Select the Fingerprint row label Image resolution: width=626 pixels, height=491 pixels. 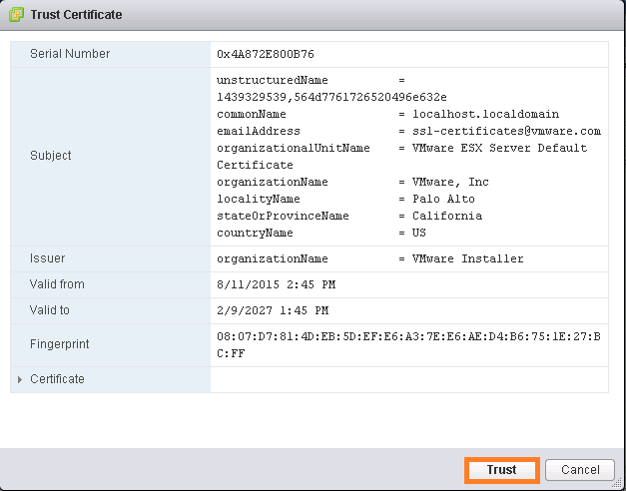click(60, 344)
